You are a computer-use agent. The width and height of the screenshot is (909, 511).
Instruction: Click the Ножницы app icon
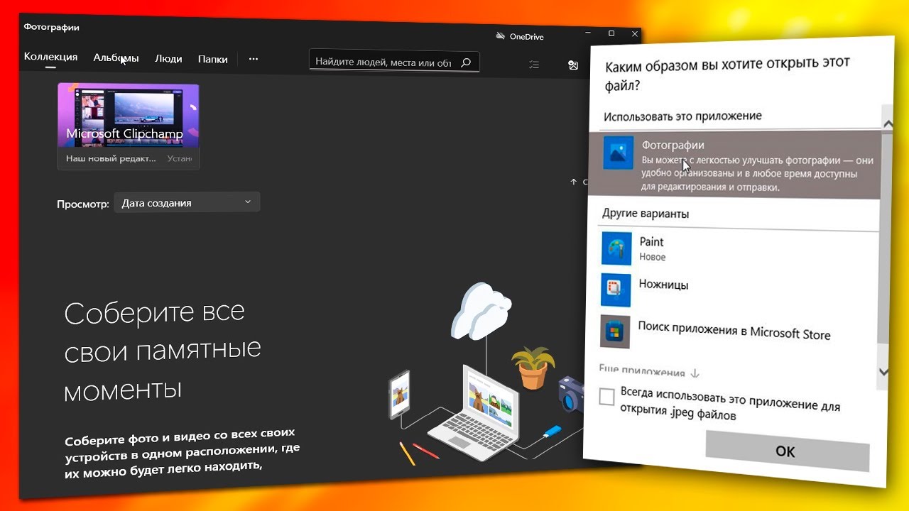click(616, 290)
